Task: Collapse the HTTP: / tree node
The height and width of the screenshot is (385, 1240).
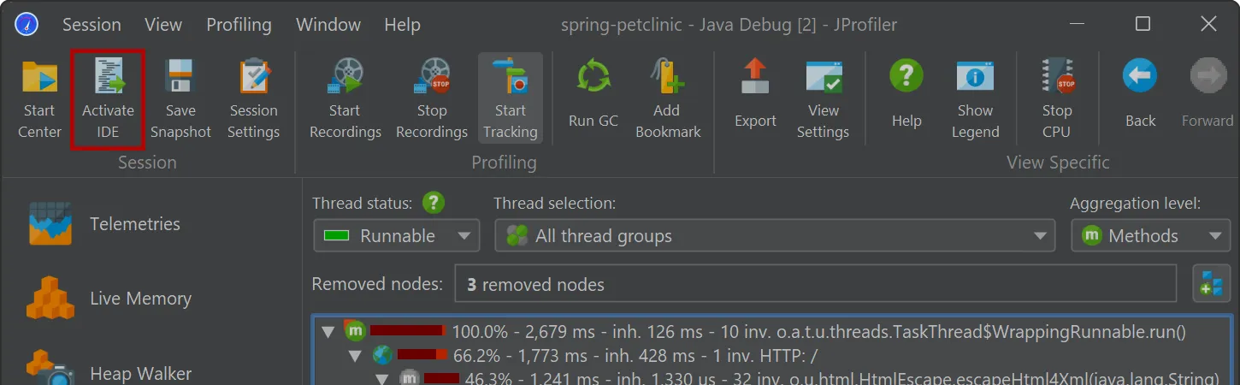Action: tap(357, 355)
